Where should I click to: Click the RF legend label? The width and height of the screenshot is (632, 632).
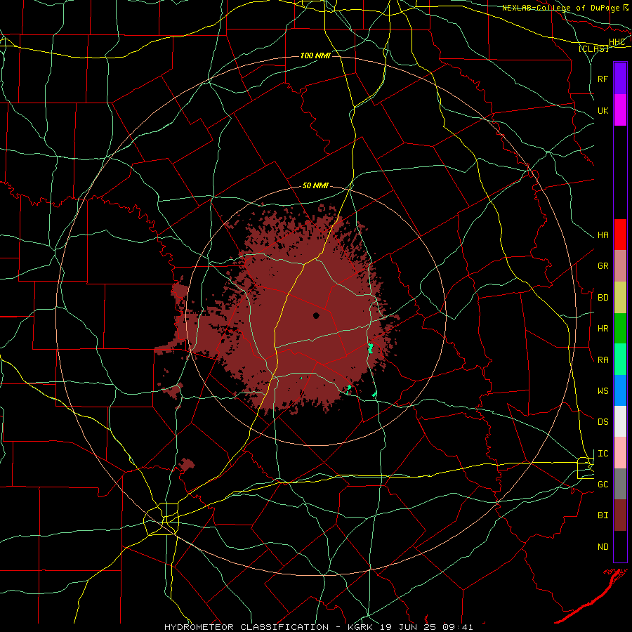[x=603, y=79]
